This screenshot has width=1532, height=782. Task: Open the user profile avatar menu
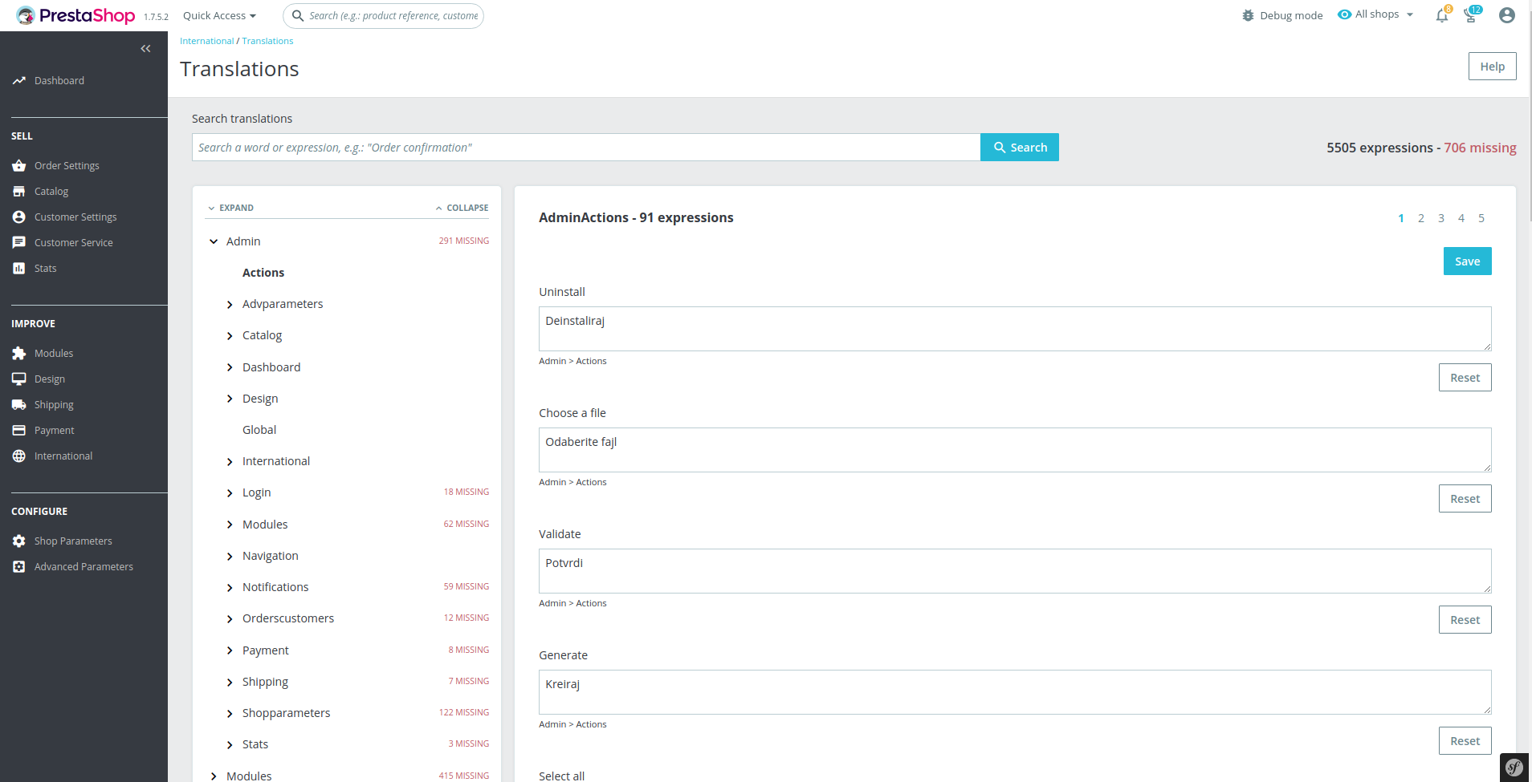tap(1507, 15)
